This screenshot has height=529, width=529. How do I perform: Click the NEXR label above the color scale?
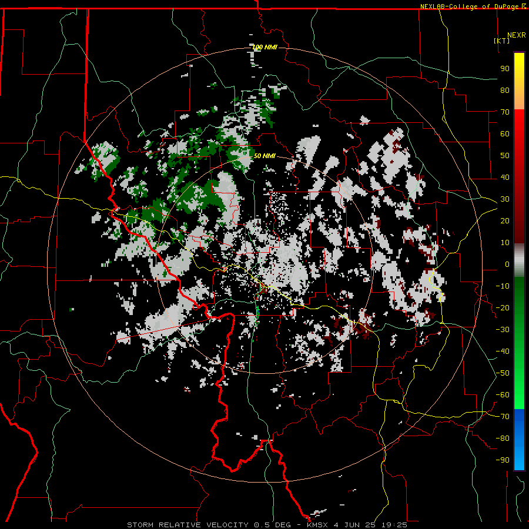tap(517, 35)
